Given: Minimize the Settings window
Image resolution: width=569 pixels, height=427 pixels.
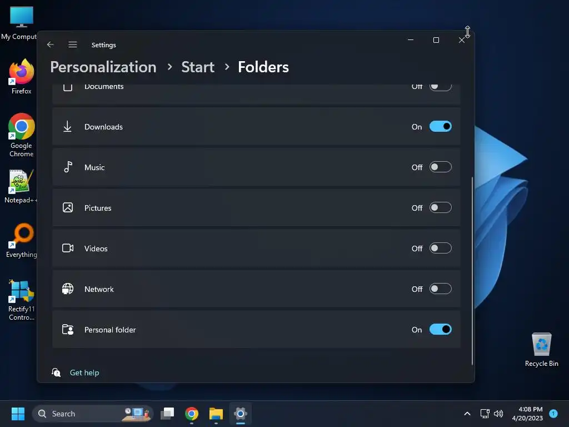Looking at the screenshot, I should click(411, 40).
